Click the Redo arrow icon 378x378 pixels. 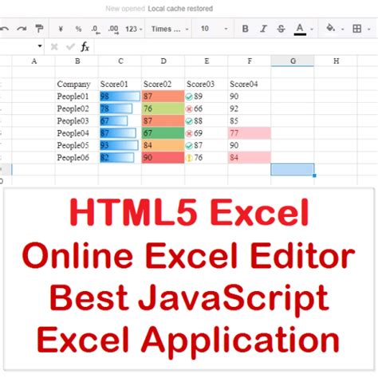22,29
